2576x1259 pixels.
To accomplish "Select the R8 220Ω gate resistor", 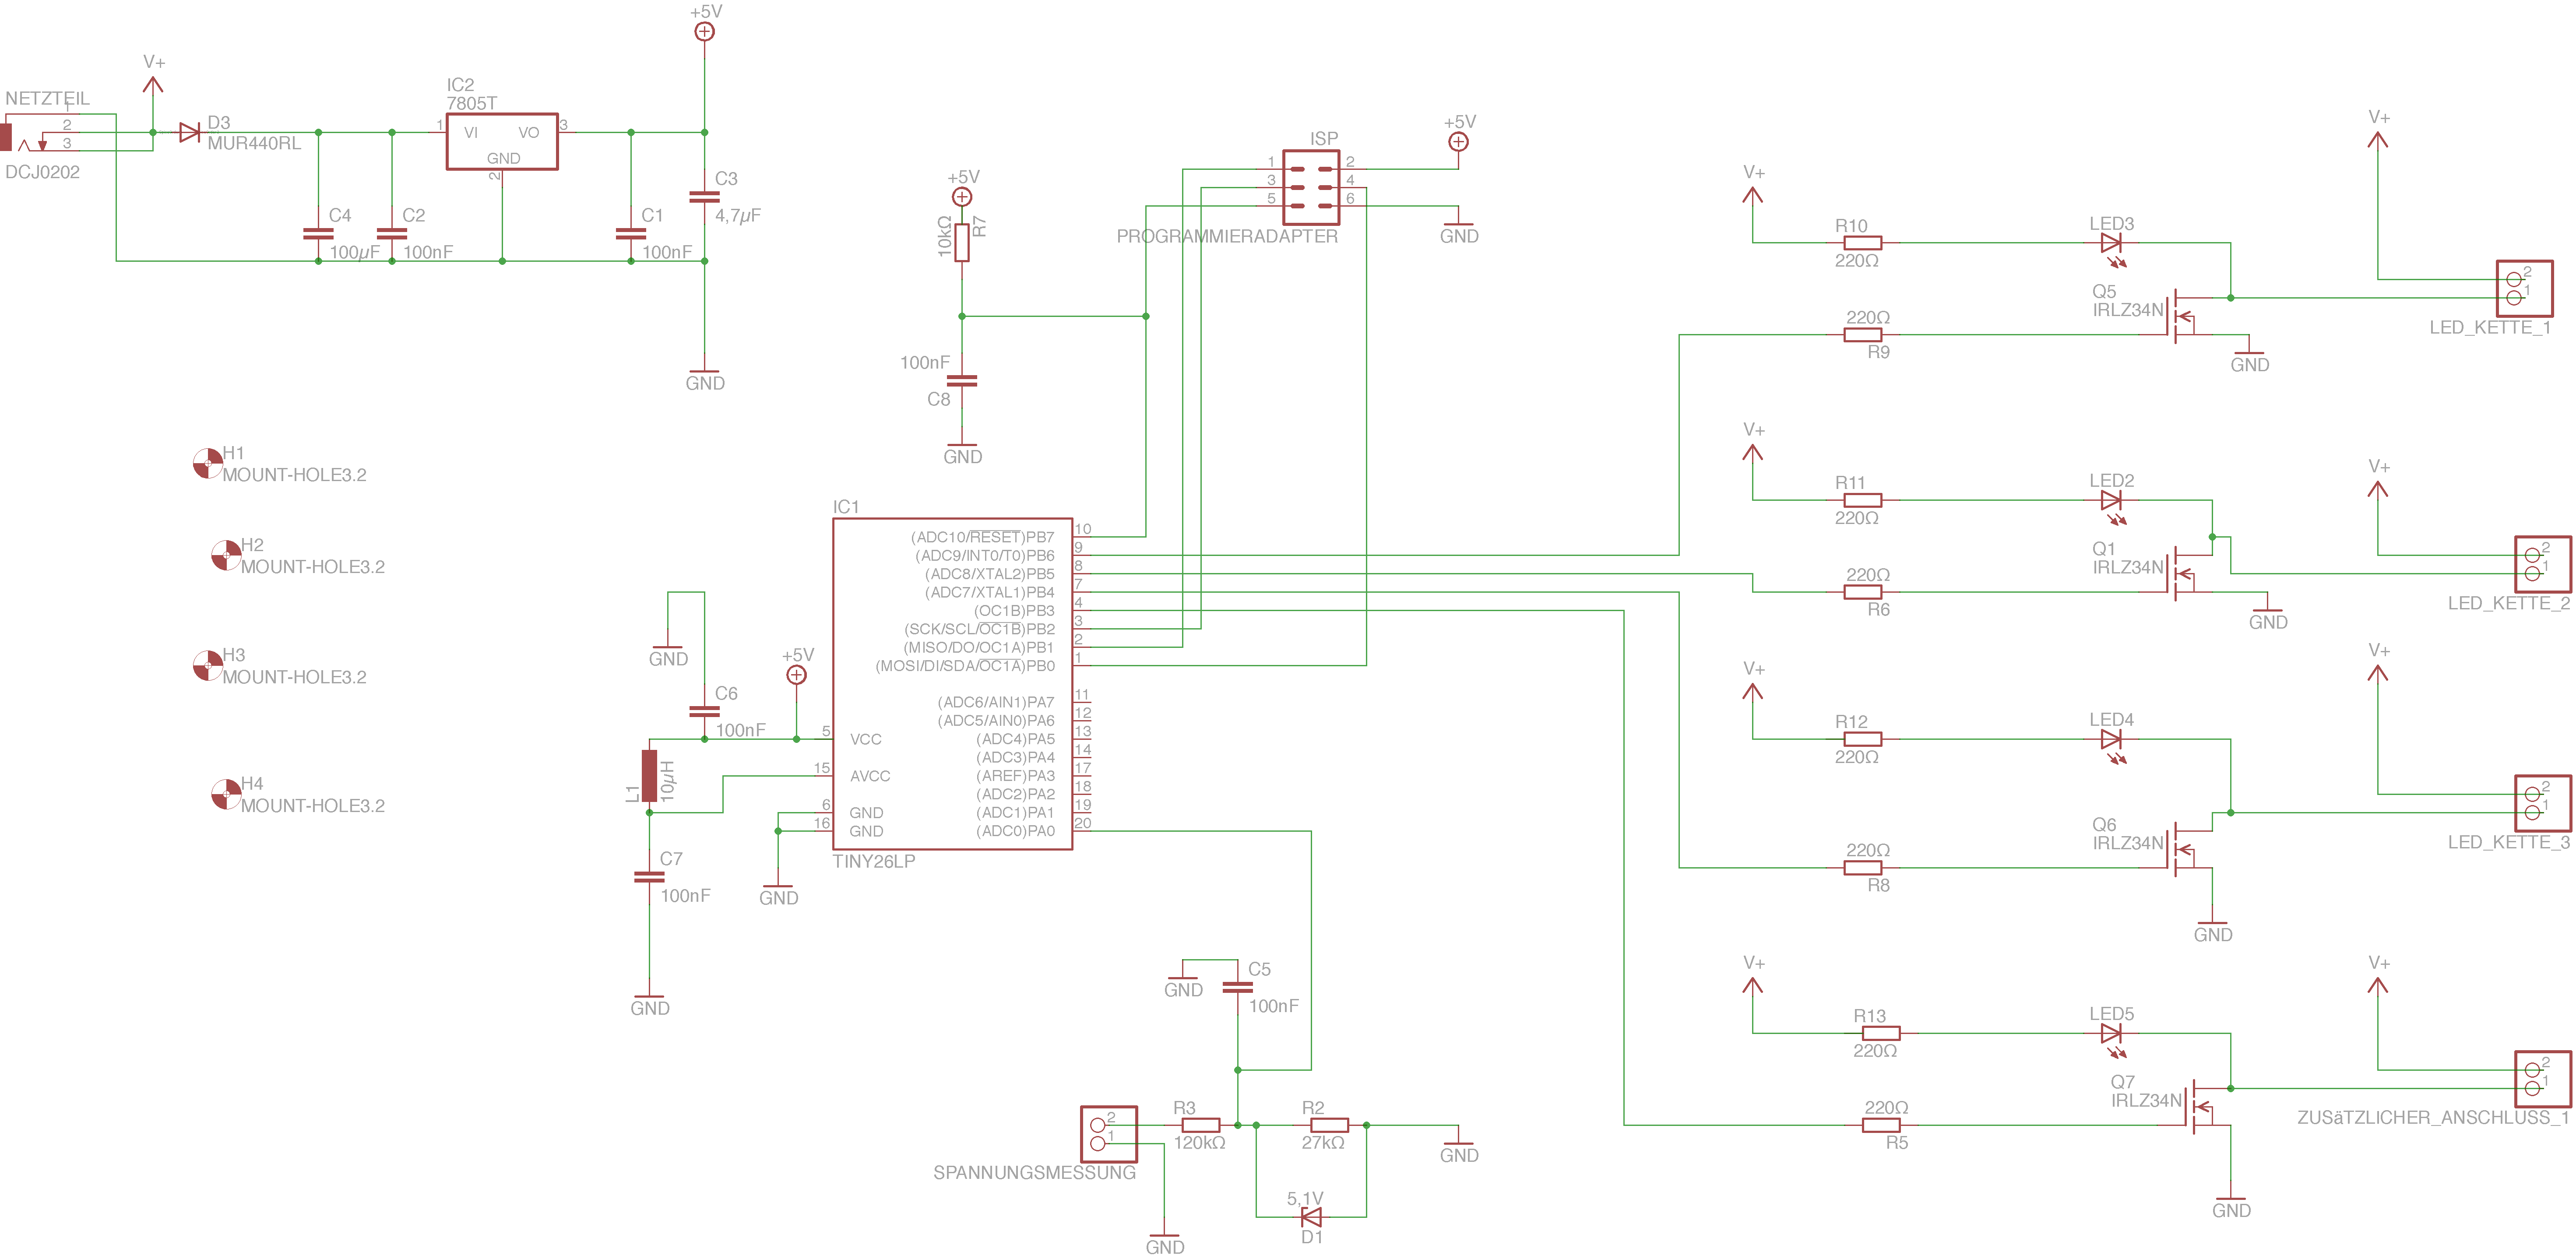I will 1862,868.
